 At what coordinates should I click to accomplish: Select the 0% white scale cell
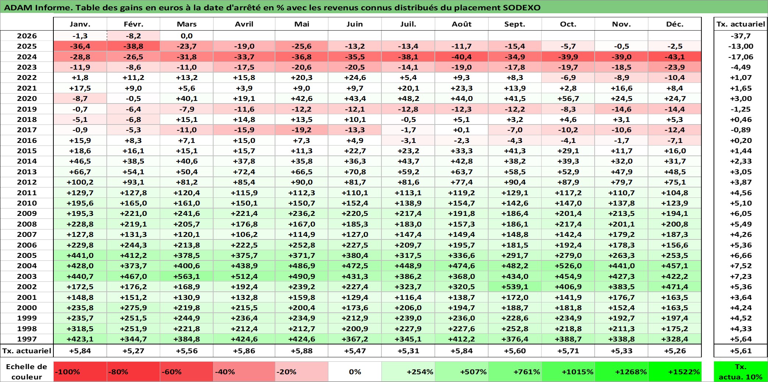click(355, 372)
